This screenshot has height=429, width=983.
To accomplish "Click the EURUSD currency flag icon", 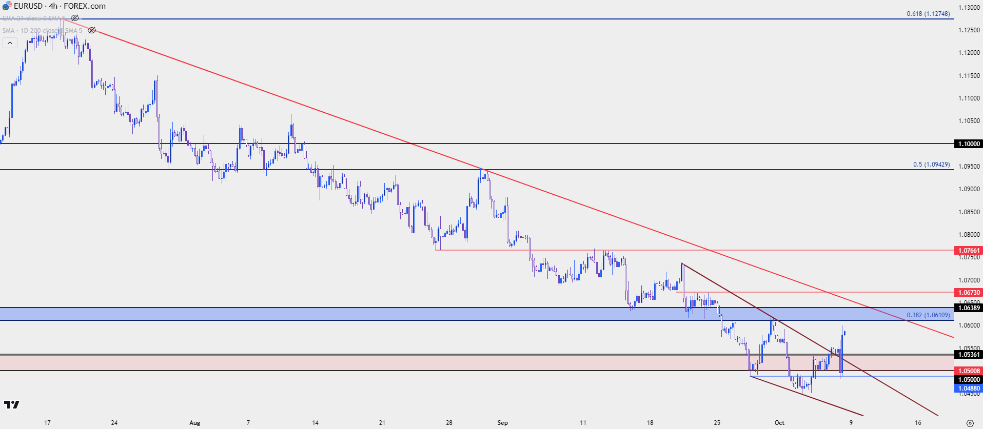I will (7, 6).
